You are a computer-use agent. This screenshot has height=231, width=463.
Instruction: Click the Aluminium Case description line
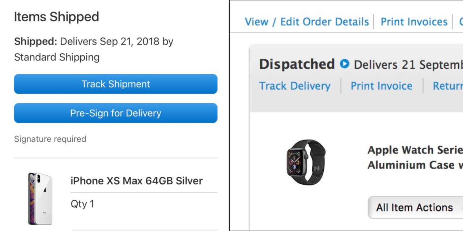(x=415, y=165)
